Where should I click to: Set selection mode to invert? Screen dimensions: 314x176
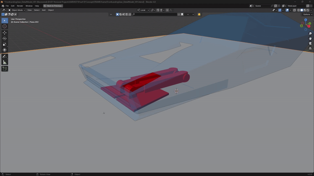pyautogui.click(x=12, y=14)
